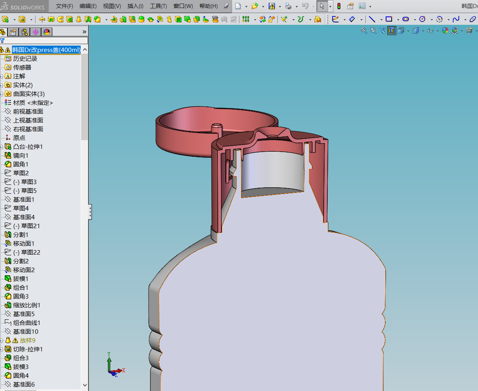Select the Spline sketch tool

(x=456, y=19)
